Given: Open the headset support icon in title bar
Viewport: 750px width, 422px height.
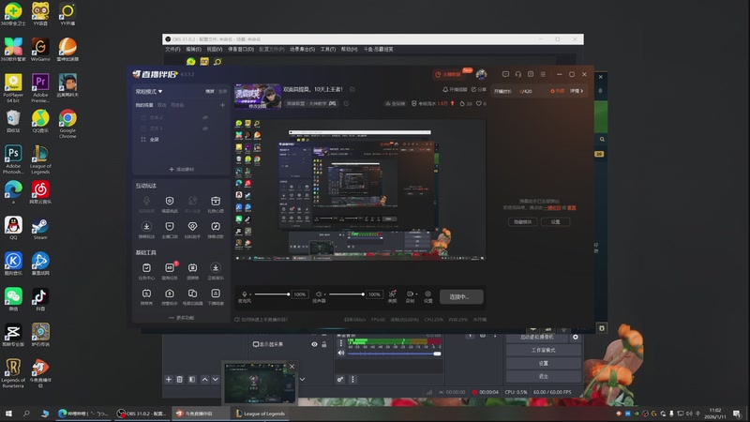Looking at the screenshot, I should [x=518, y=74].
